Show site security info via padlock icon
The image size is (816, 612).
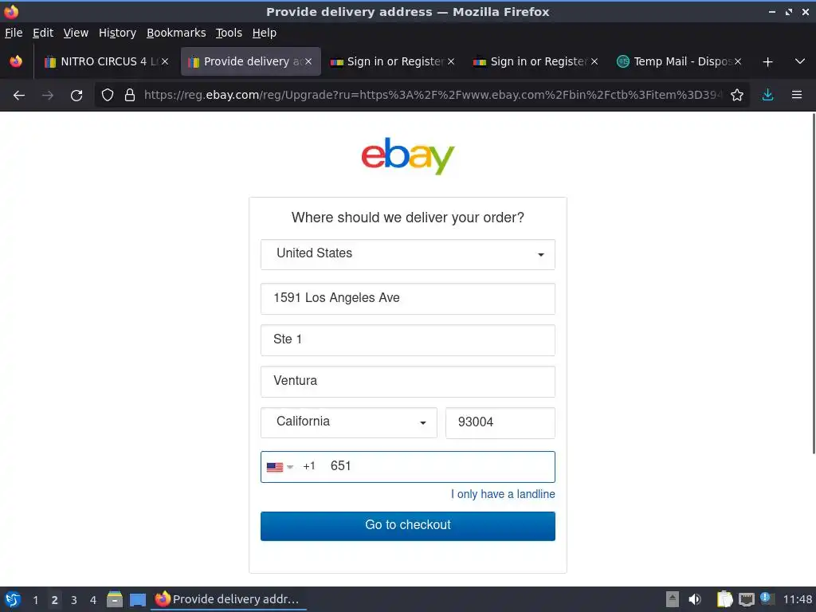130,96
